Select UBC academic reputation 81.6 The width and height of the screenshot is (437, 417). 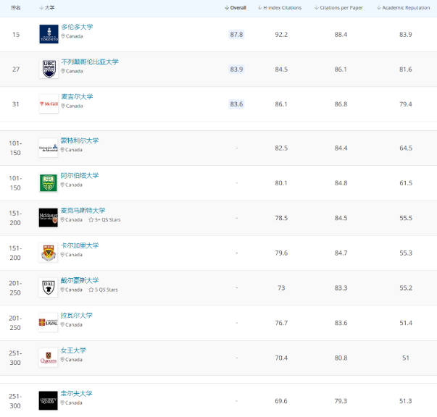tap(406, 69)
